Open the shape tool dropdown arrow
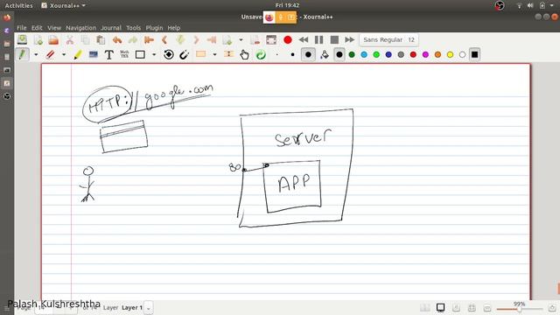This screenshot has height=315, width=560. 154,54
